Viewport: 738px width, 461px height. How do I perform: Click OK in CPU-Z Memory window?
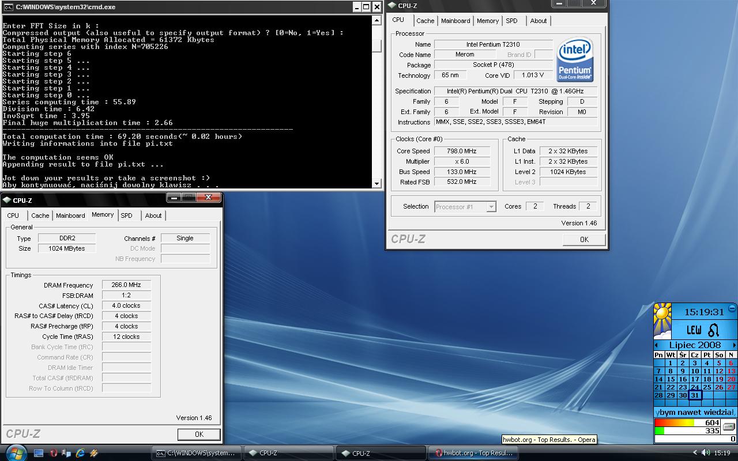coord(199,434)
